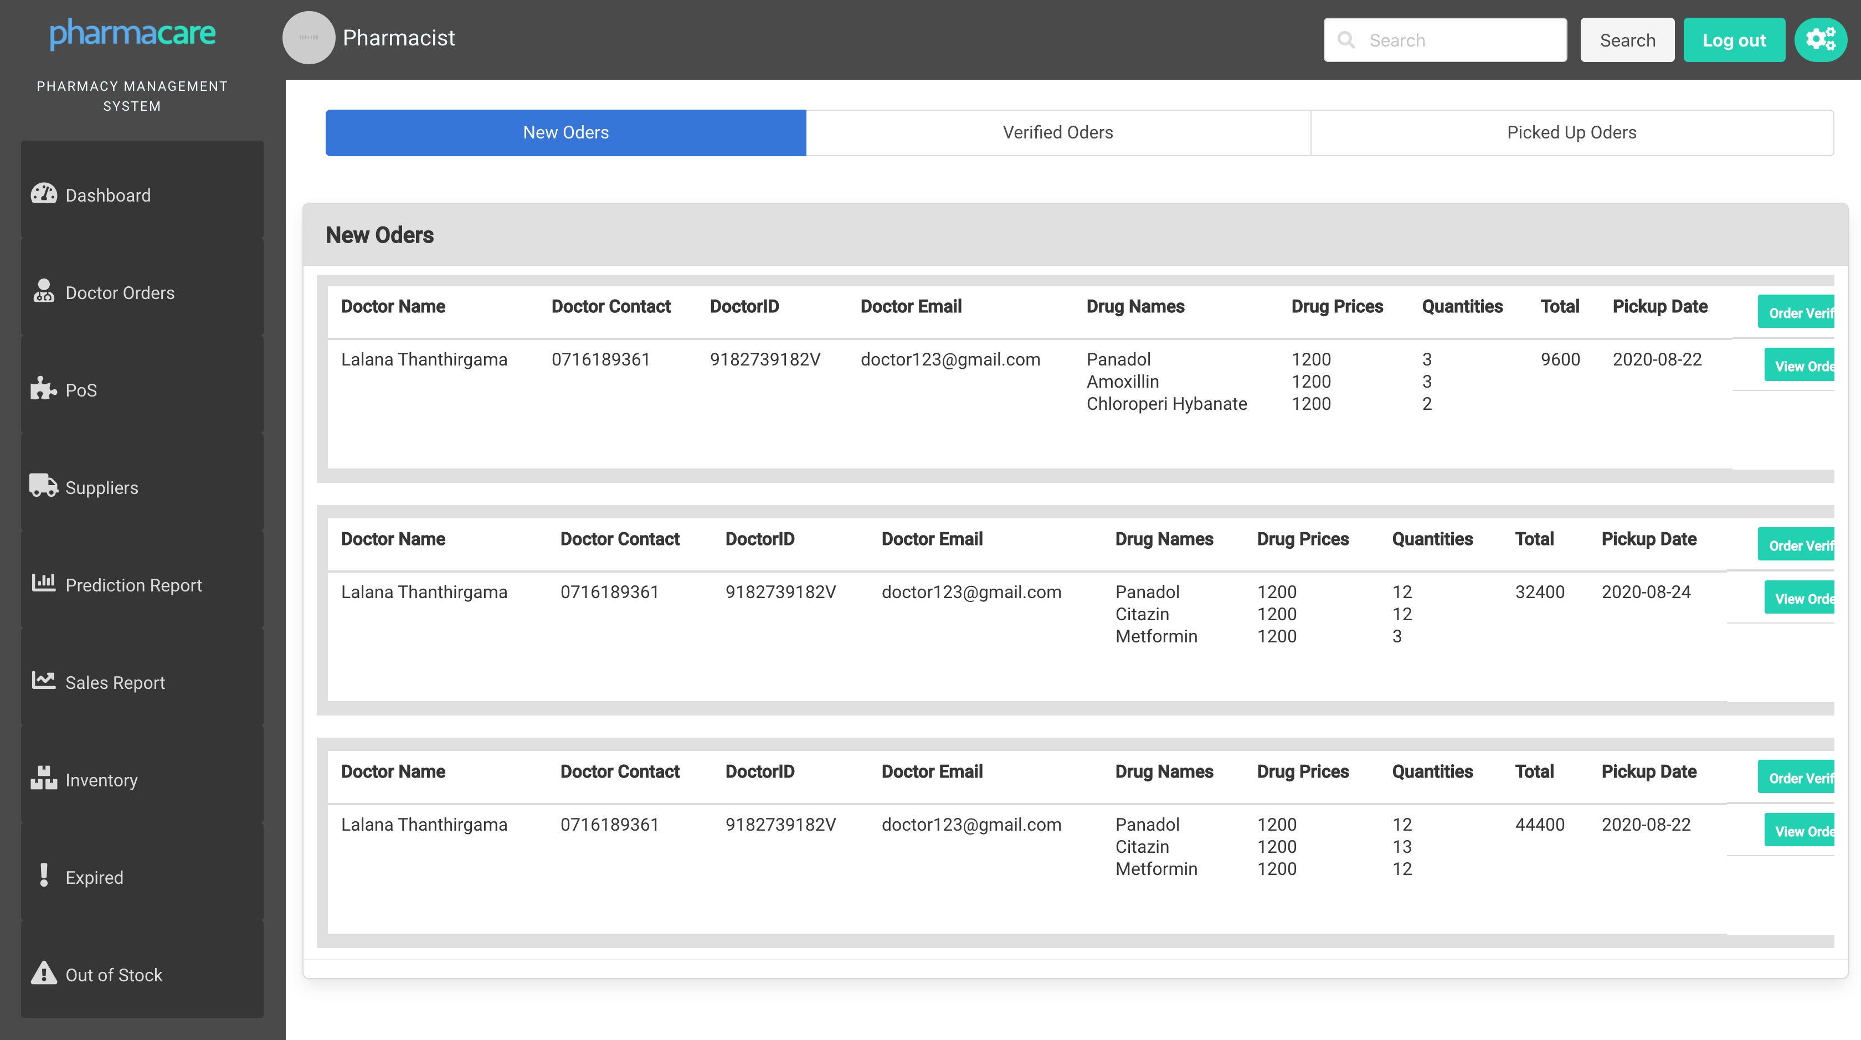Viewport: 1861px width, 1040px height.
Task: Click the Out of Stock warning triangle icon
Action: 43,973
